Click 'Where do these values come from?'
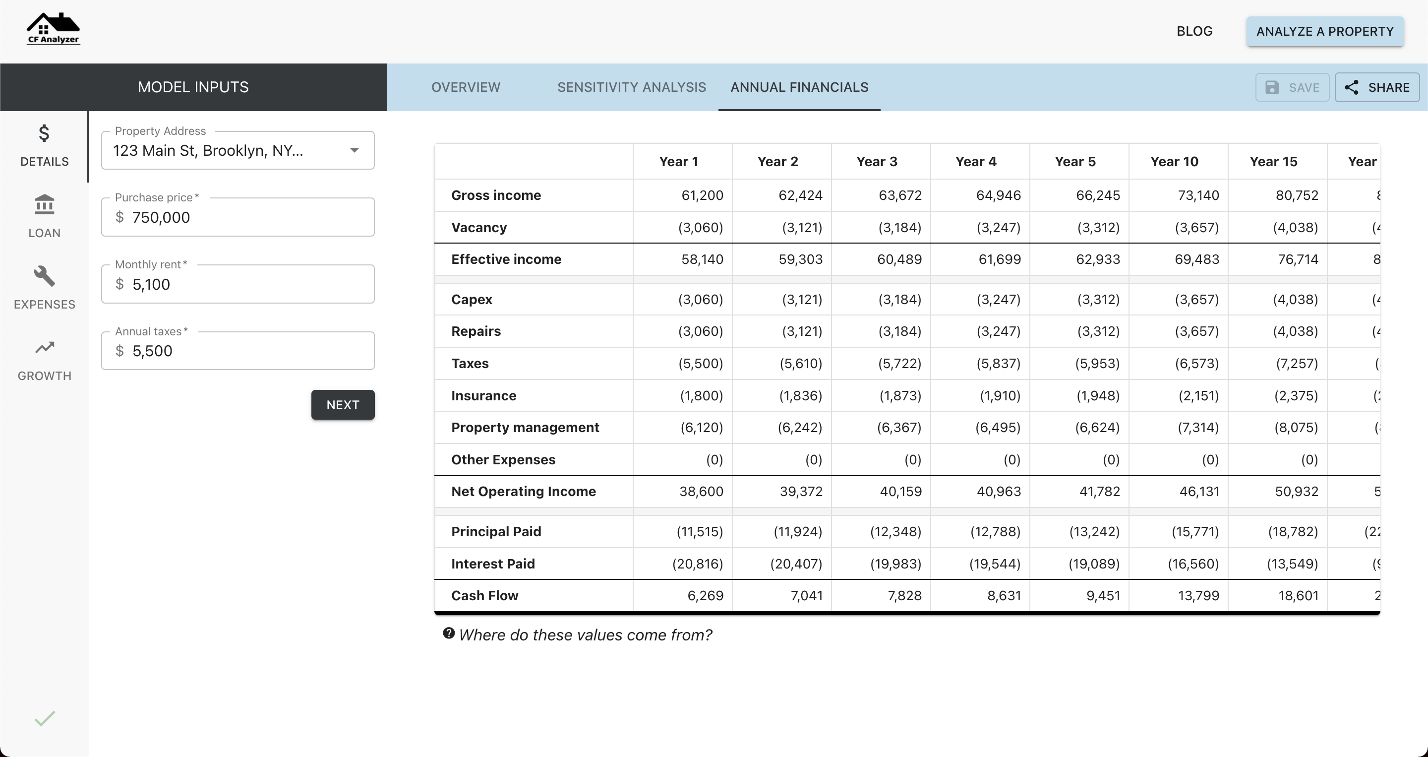This screenshot has height=757, width=1428. click(585, 635)
